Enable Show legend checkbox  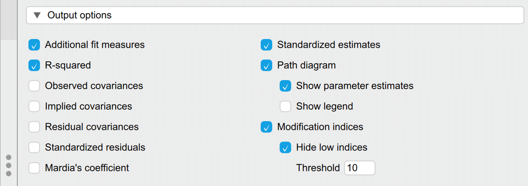pos(286,107)
